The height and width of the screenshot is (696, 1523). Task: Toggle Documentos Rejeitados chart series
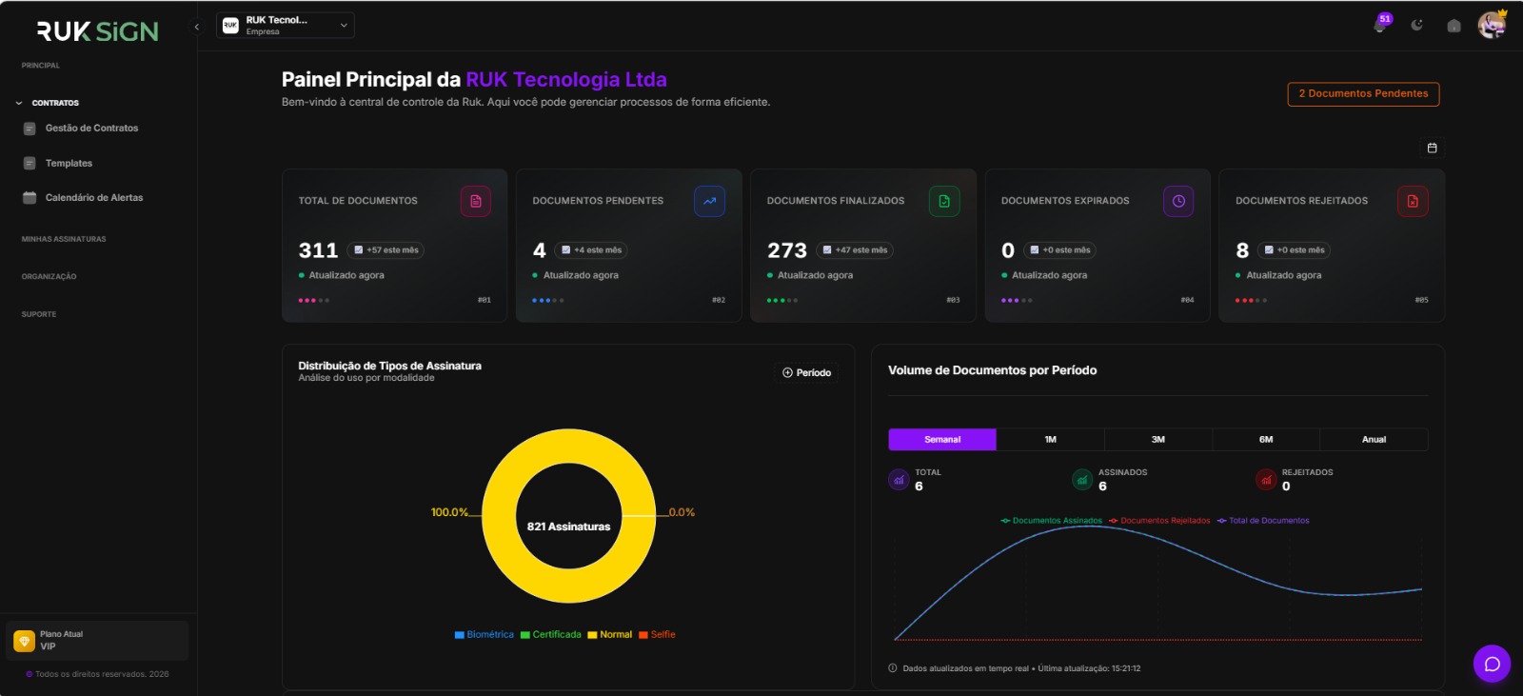point(1159,521)
